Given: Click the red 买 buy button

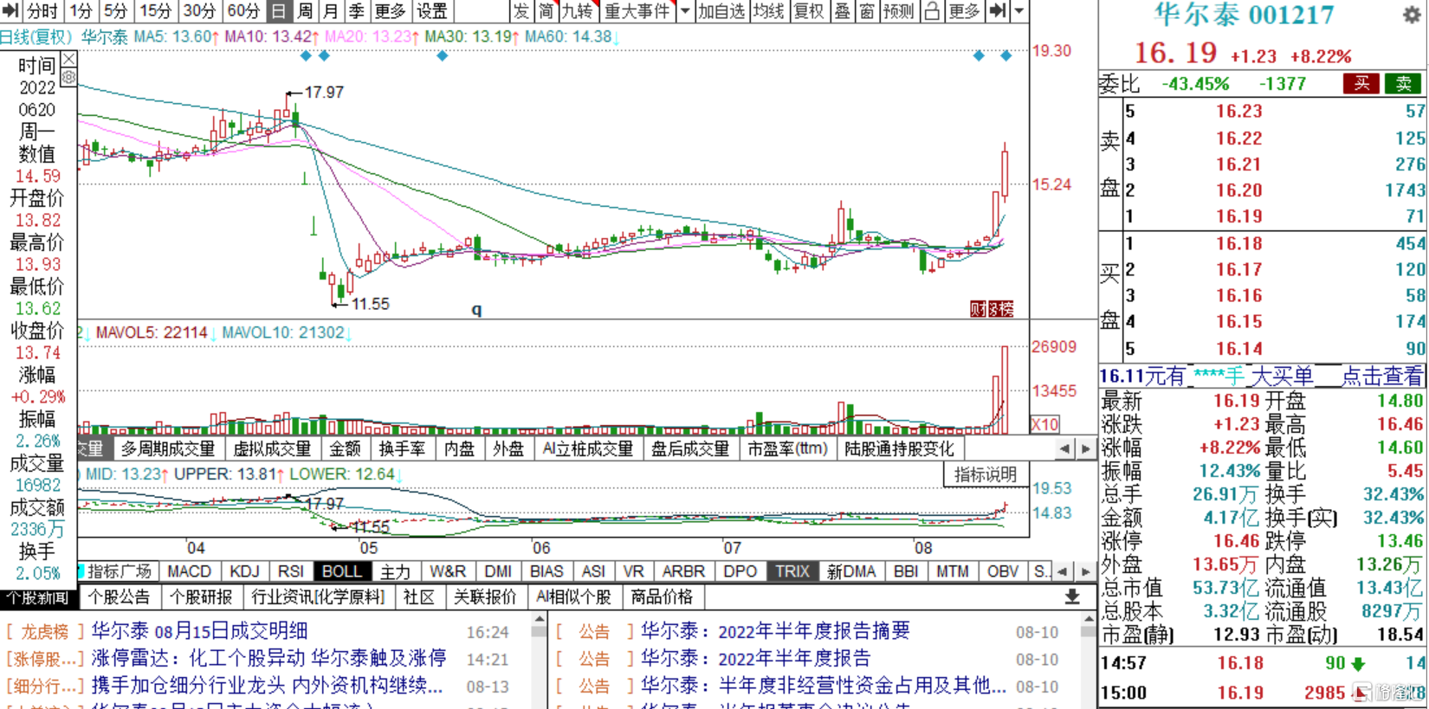Looking at the screenshot, I should coord(1361,83).
